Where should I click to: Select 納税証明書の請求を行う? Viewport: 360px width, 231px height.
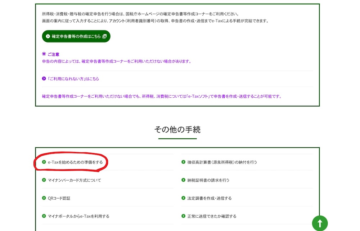(x=208, y=180)
